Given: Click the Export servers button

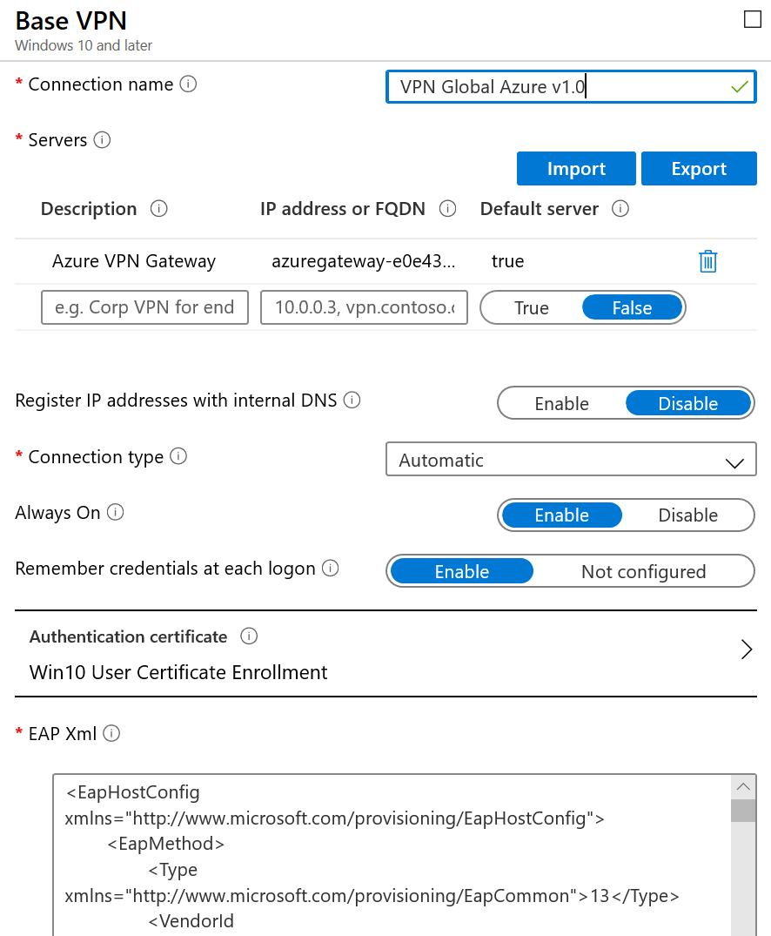Looking at the screenshot, I should point(699,169).
